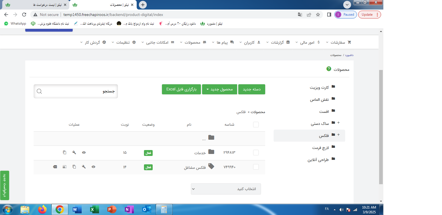442x215 pixels.
Task: Click the label tag icon at the end of the فلکس مشاغل row
Action: [x=55, y=167]
